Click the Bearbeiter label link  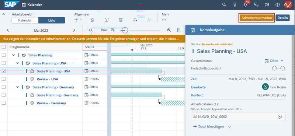[x=199, y=87]
